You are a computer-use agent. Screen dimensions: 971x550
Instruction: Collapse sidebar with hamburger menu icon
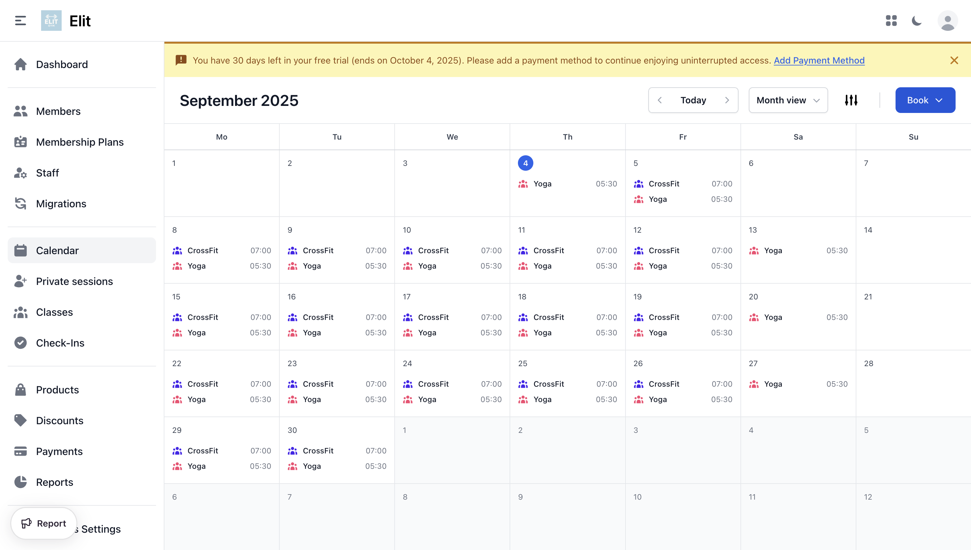pos(21,21)
